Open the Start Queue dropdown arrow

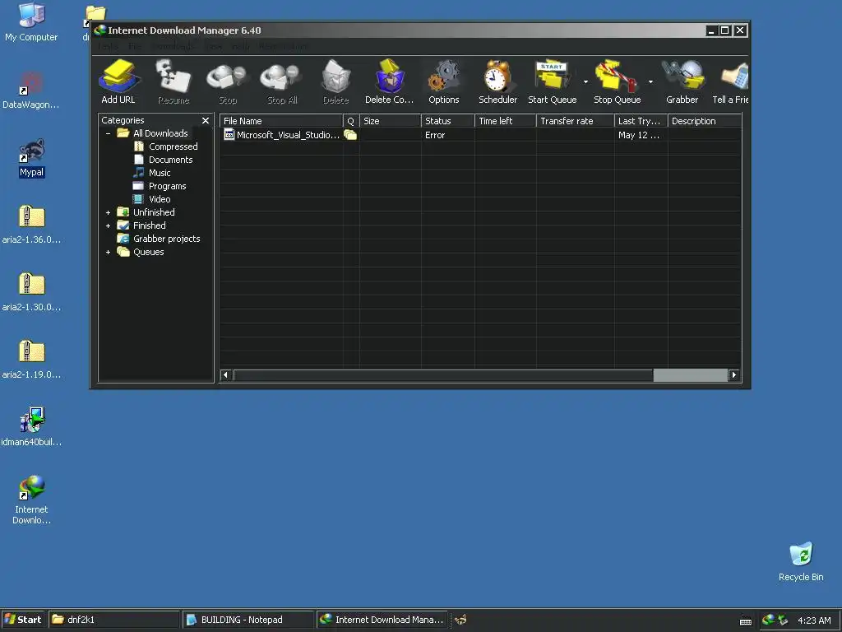pos(585,81)
